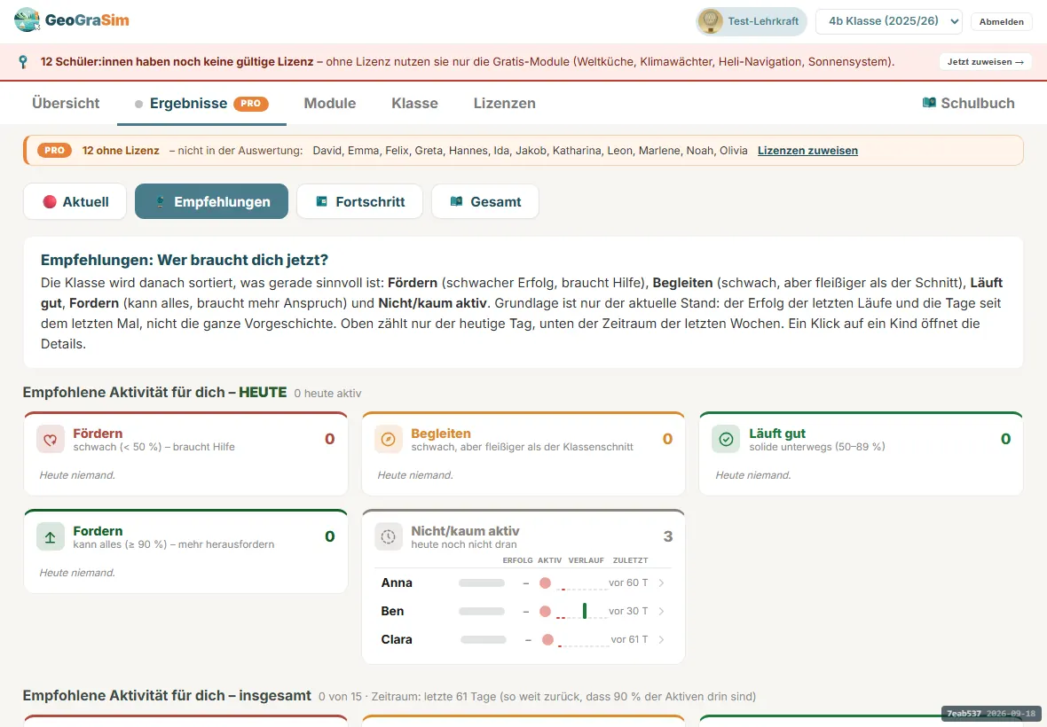Click Ben's grey Erfolg progress bar
This screenshot has height=727, width=1047.
482,612
